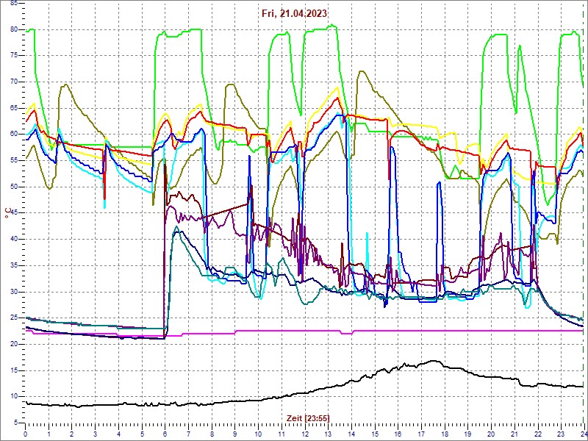
Task: Select the 35 value on the temperature axis
Action: click(x=13, y=265)
